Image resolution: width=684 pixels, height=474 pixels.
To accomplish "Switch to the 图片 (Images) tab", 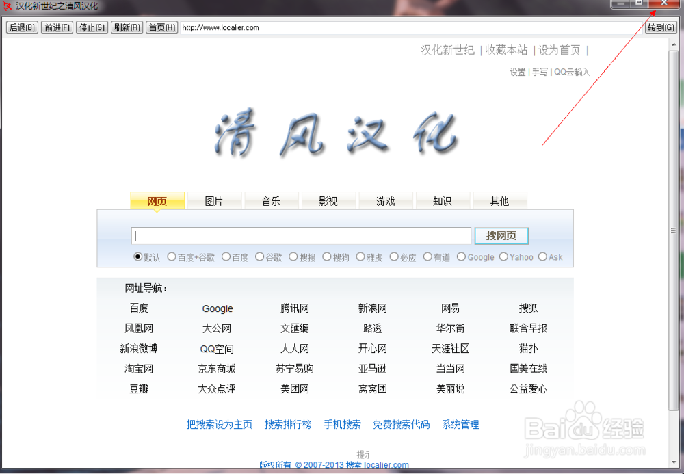I will click(215, 200).
